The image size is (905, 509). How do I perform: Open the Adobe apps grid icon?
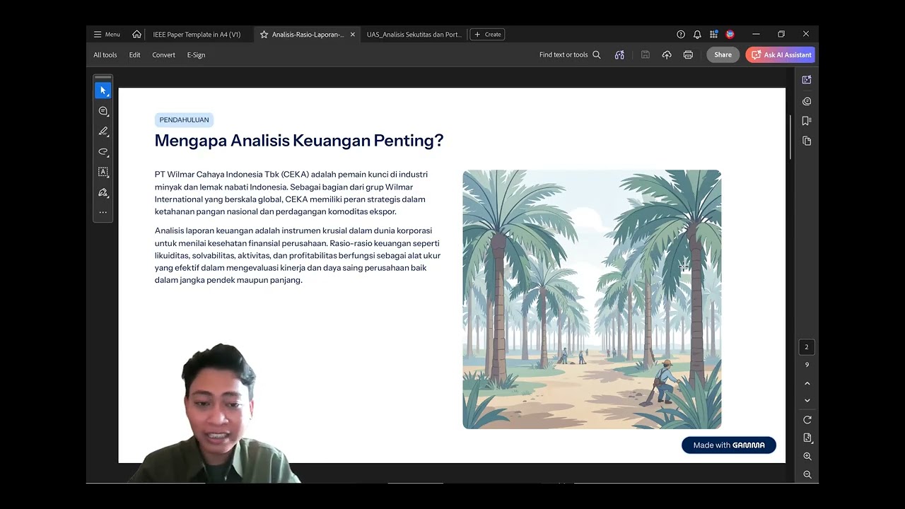(x=714, y=34)
